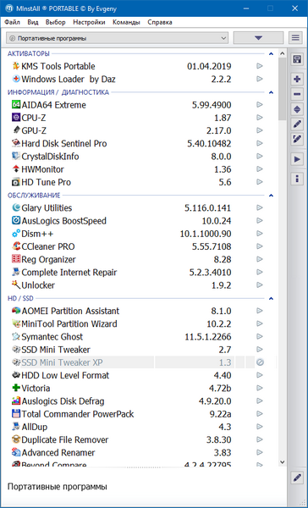Click the save icon in right sidebar
The width and height of the screenshot is (308, 508).
(x=297, y=59)
